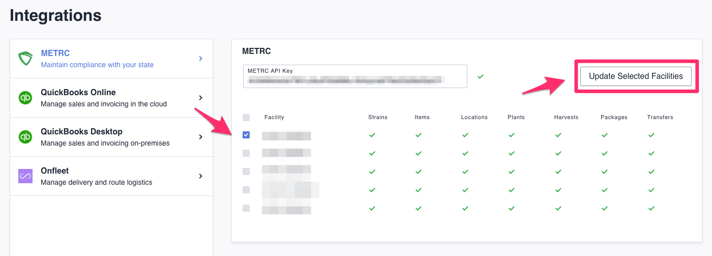This screenshot has height=256, width=712.
Task: Uncheck the first facility's checked checkbox
Action: pyautogui.click(x=246, y=135)
